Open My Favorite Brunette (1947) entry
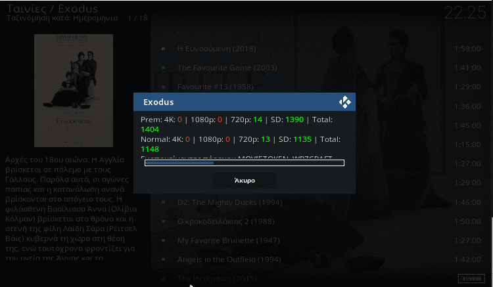493x287 pixels. pyautogui.click(x=228, y=240)
